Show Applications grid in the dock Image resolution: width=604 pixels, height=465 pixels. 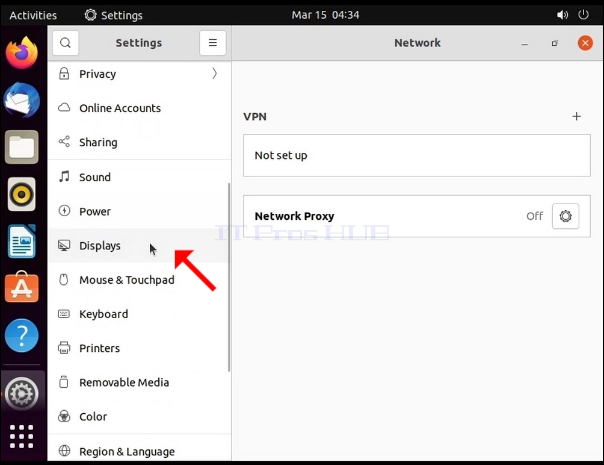click(22, 437)
